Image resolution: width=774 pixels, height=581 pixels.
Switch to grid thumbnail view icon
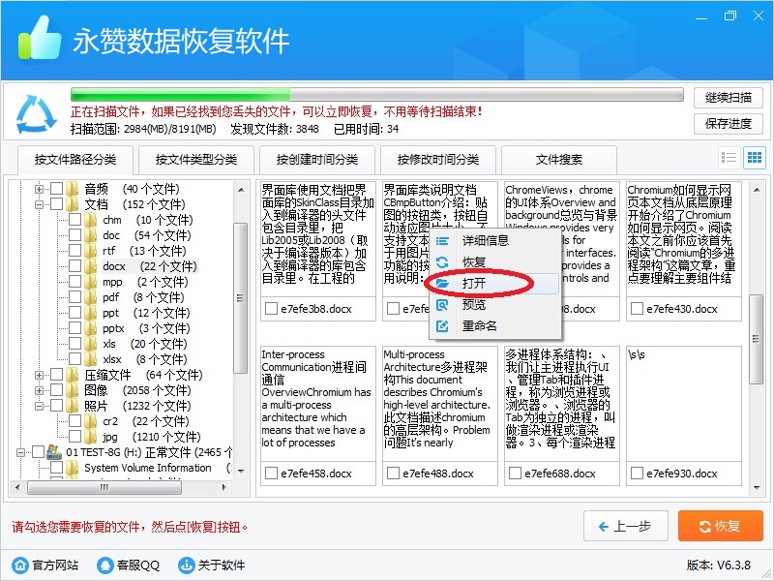[x=754, y=158]
